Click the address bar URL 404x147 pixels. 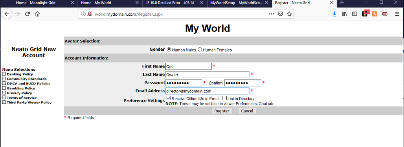(129, 14)
